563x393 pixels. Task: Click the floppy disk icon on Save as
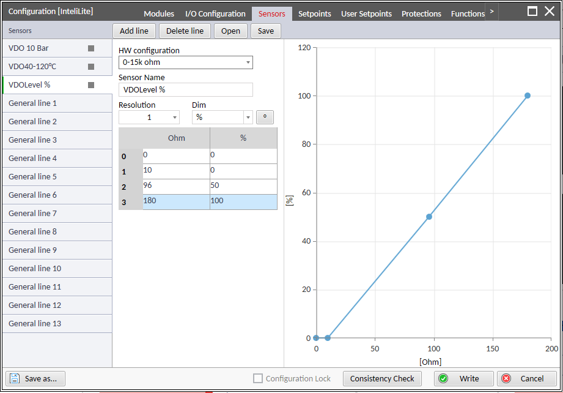pos(13,378)
